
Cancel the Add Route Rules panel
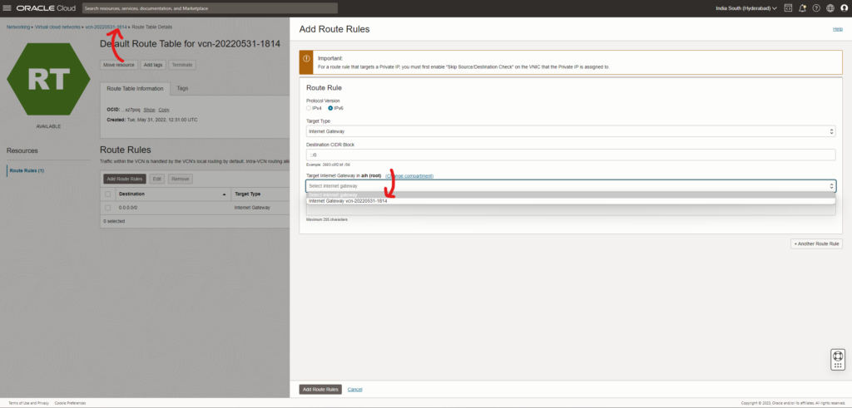point(354,389)
